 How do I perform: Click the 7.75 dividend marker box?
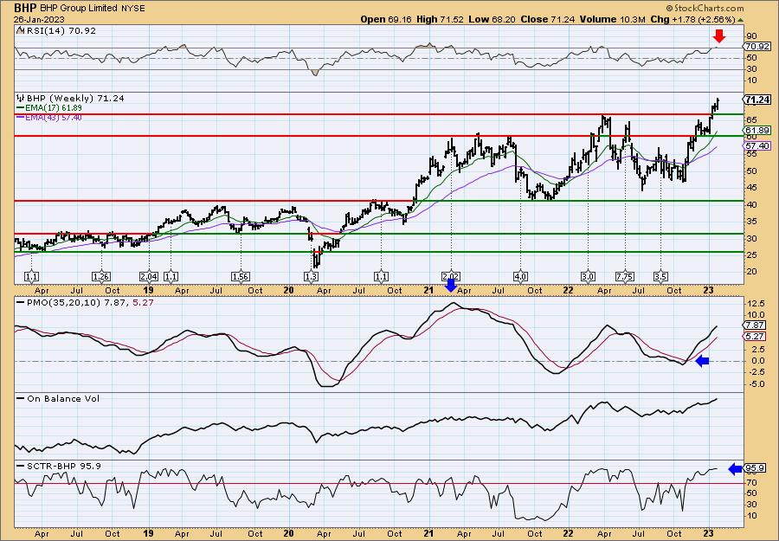(x=625, y=276)
